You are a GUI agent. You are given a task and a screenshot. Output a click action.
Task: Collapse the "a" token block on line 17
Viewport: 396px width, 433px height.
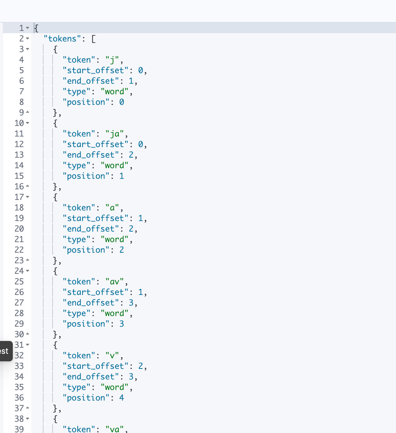click(27, 197)
